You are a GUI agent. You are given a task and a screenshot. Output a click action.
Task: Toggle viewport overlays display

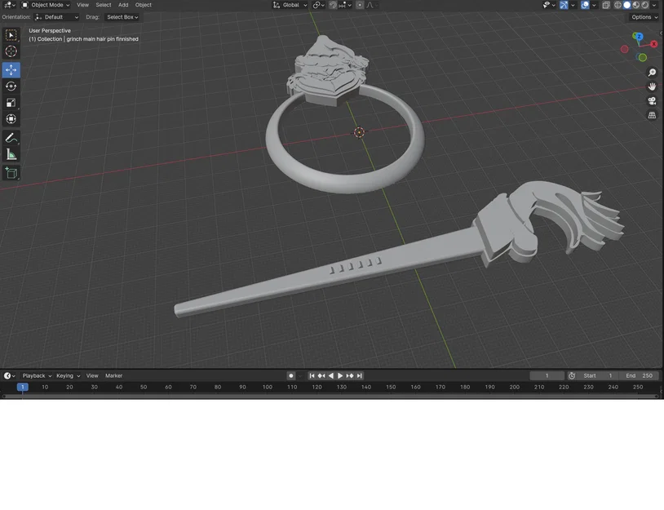coord(585,5)
